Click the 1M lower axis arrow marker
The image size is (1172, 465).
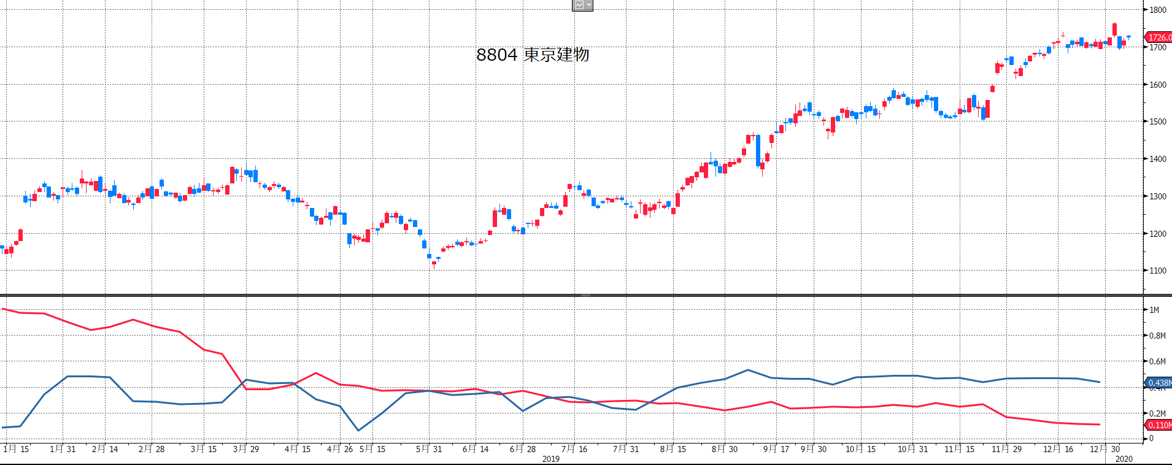pos(1146,310)
